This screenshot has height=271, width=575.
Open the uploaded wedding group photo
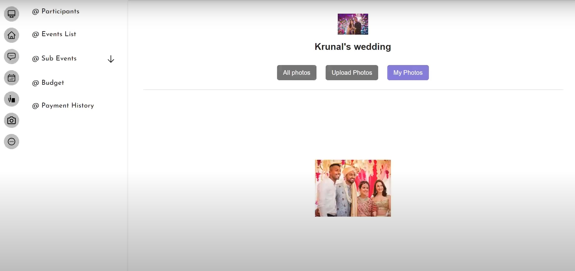coord(353,188)
